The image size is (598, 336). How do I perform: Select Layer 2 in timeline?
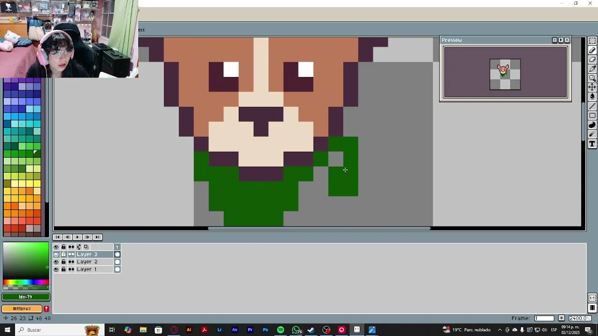click(94, 262)
